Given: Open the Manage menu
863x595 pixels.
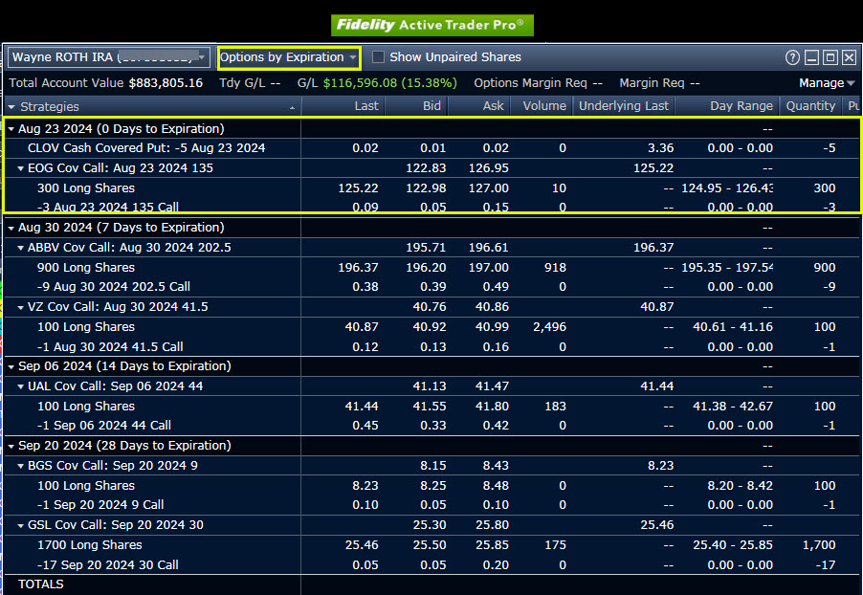Looking at the screenshot, I should (x=827, y=83).
